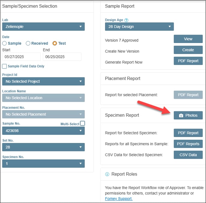The image size is (206, 203).
Task: Open the 28 Day Design age dropdown
Action: click(x=139, y=27)
